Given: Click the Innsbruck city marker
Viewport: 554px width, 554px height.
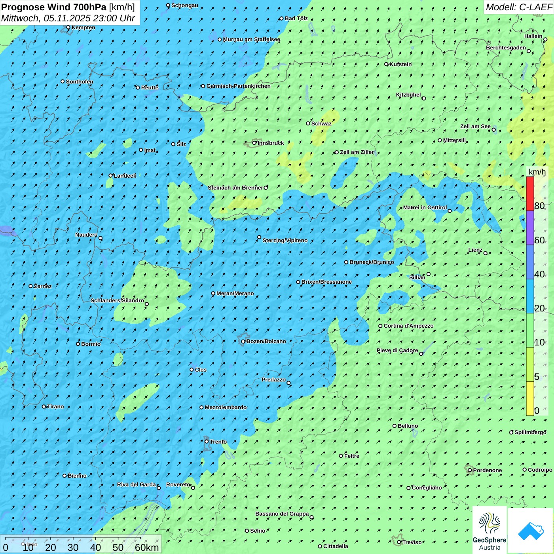Looking at the screenshot, I should pyautogui.click(x=254, y=143).
